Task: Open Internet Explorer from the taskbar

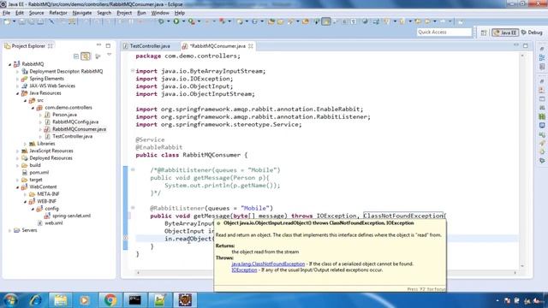Action: tap(35, 300)
